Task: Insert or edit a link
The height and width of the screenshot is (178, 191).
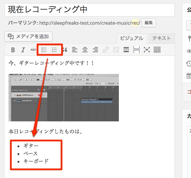Action: click(106, 50)
